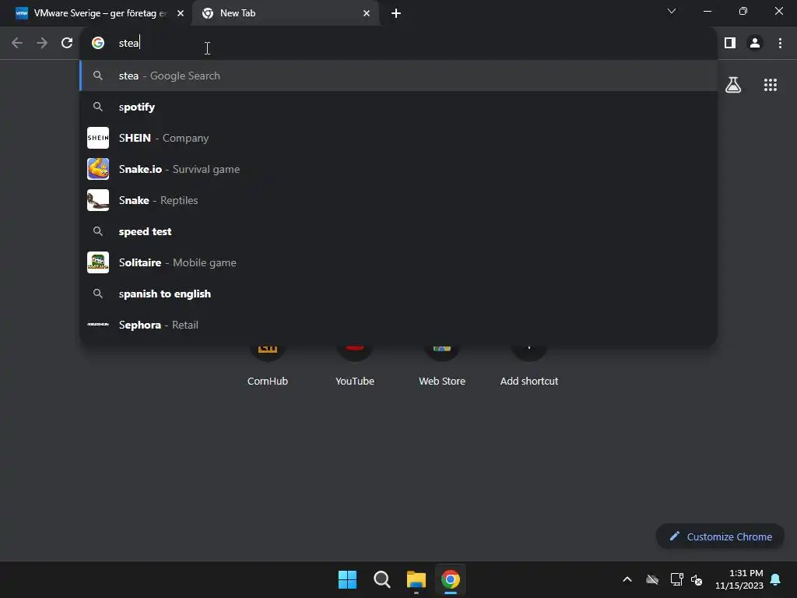Open a new tab with the plus button

tap(396, 13)
